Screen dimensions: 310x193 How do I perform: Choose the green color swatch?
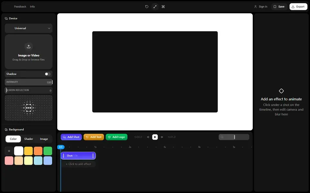(48, 151)
